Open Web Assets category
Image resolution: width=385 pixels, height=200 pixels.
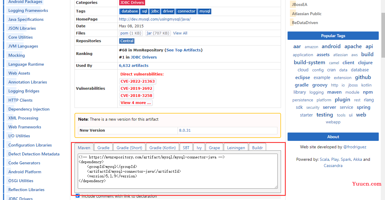tap(19, 73)
